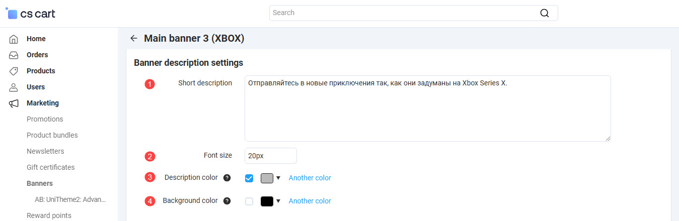Image resolution: width=679 pixels, height=221 pixels.
Task: Click the Description color label
Action: coord(191,177)
